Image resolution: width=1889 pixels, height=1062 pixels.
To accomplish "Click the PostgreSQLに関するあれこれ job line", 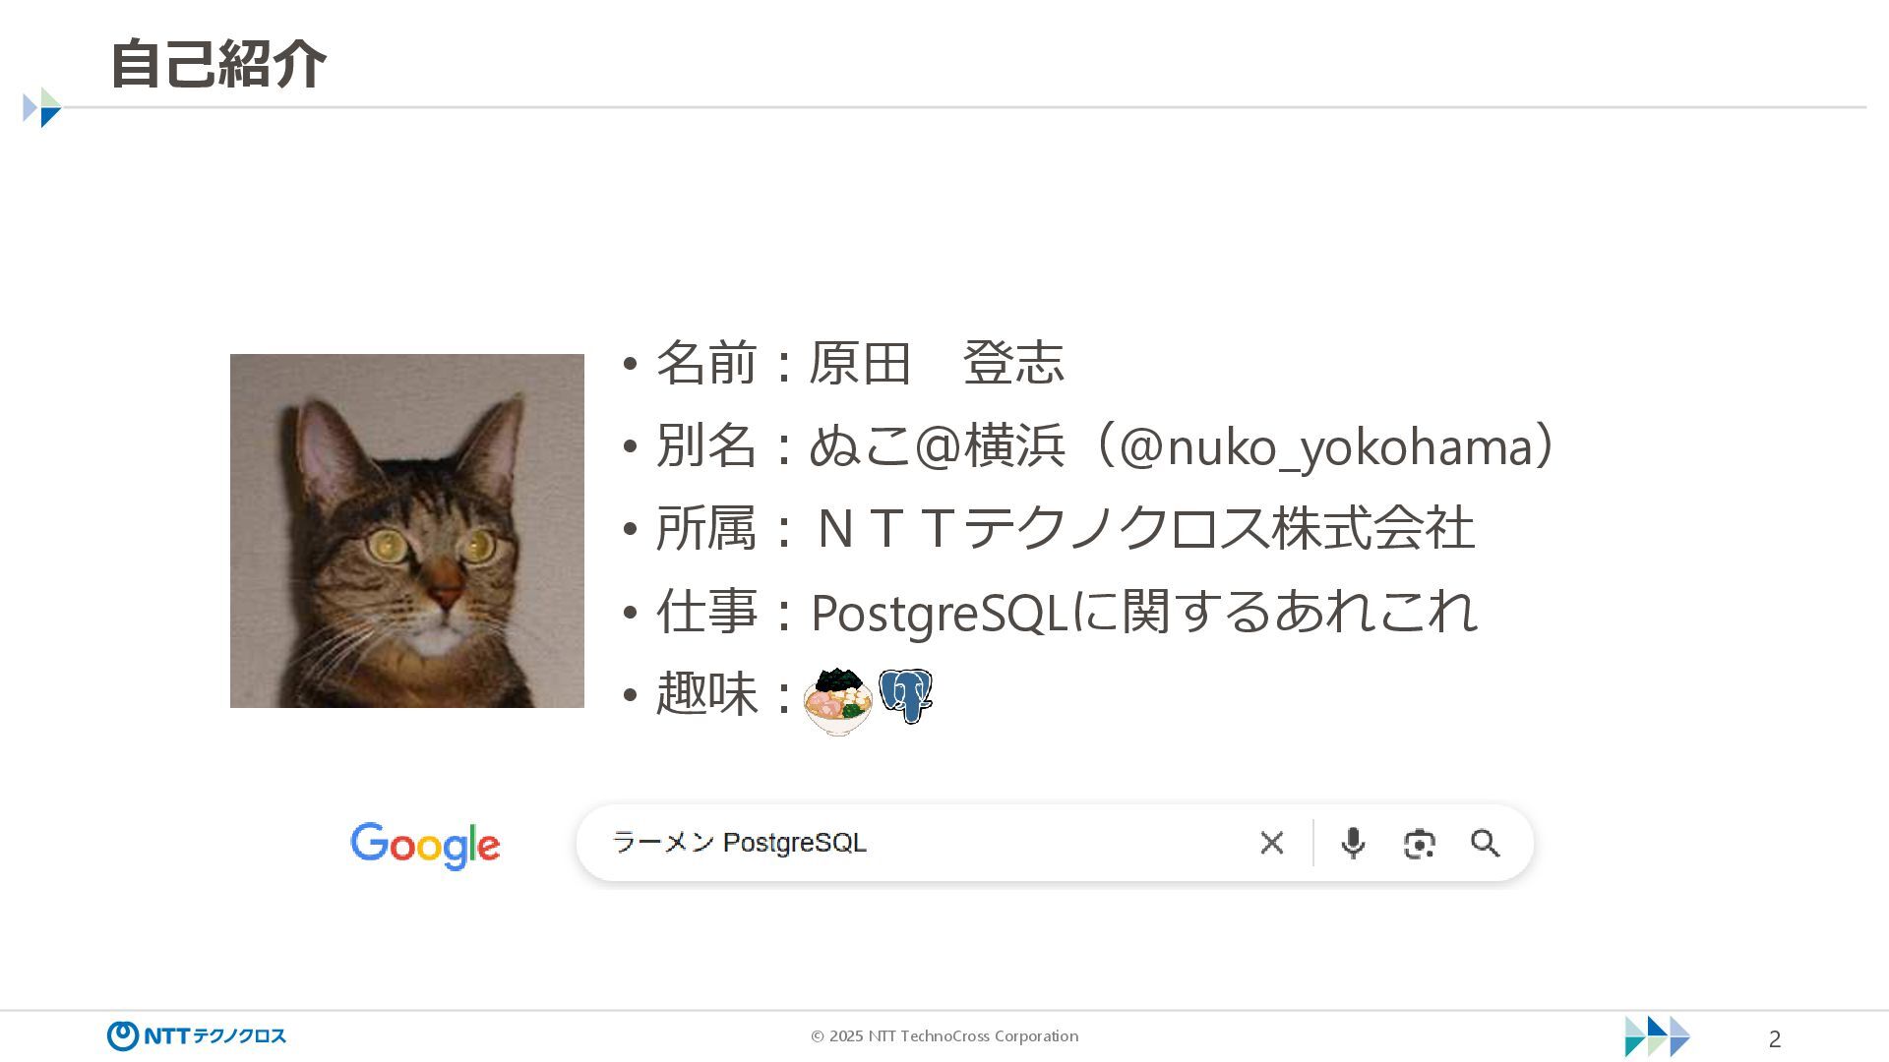I will (1066, 611).
